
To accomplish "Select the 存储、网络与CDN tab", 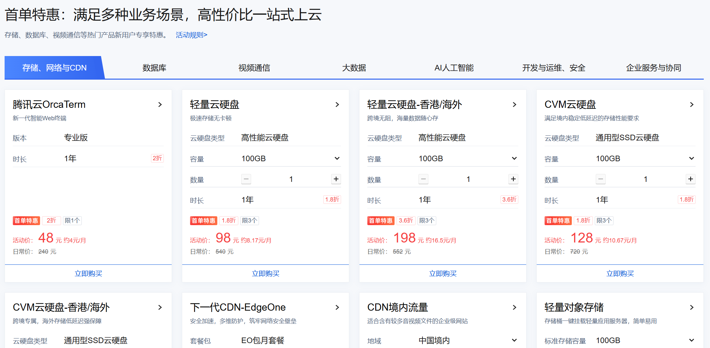I will pos(54,68).
